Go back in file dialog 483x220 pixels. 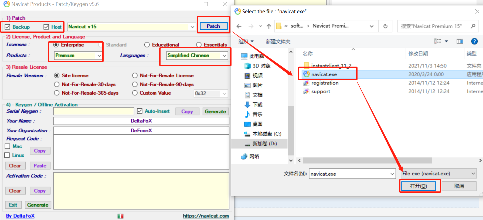pos(239,26)
